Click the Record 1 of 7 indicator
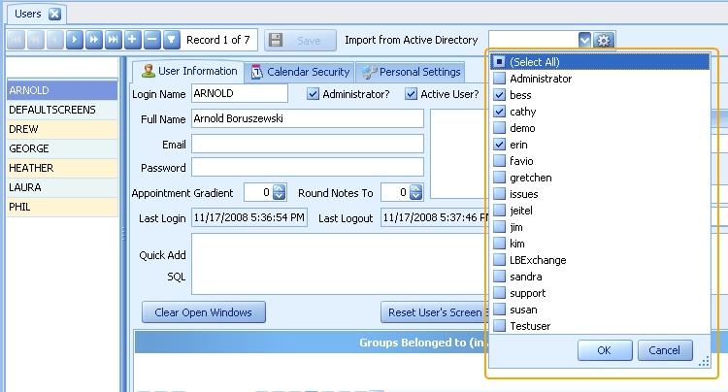Screen dimensions: 728x392 pyautogui.click(x=218, y=40)
